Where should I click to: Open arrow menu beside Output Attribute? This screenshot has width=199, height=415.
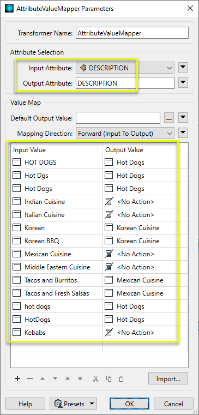point(183,83)
